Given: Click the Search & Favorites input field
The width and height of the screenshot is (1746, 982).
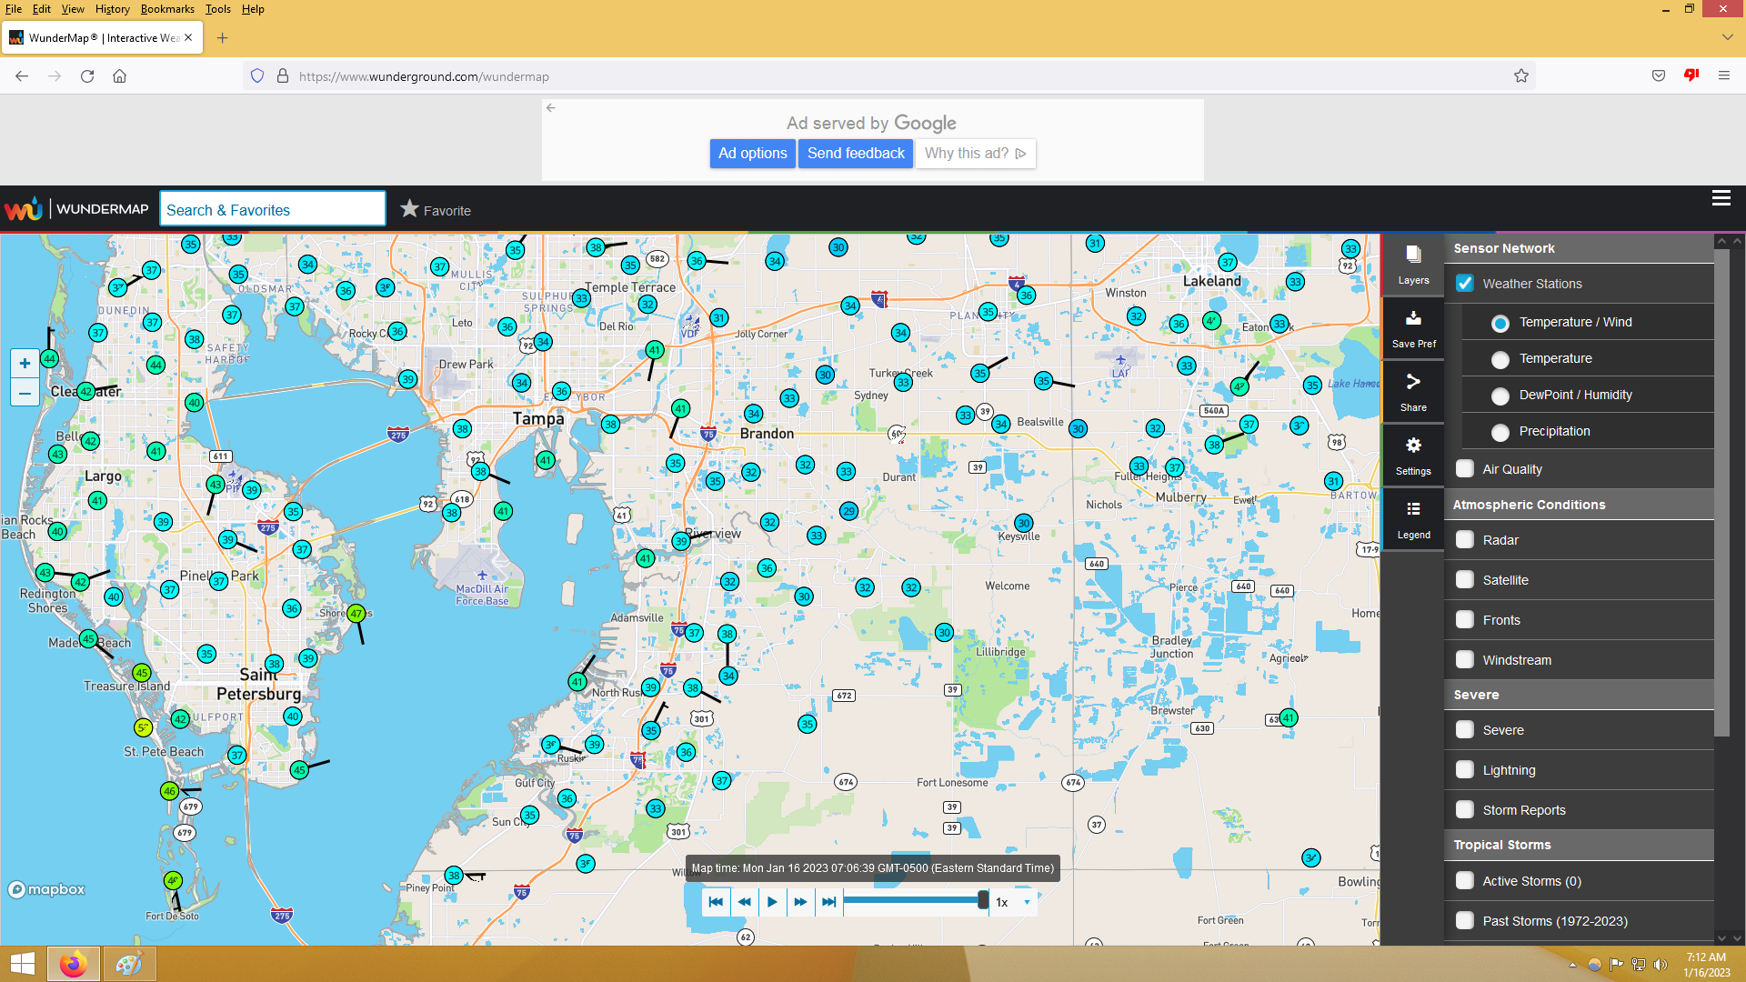Looking at the screenshot, I should coord(272,210).
